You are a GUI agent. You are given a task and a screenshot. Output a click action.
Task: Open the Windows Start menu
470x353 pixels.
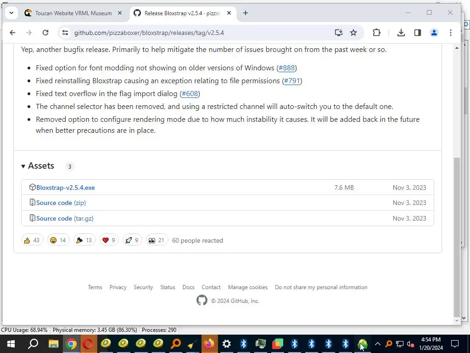[x=11, y=344]
